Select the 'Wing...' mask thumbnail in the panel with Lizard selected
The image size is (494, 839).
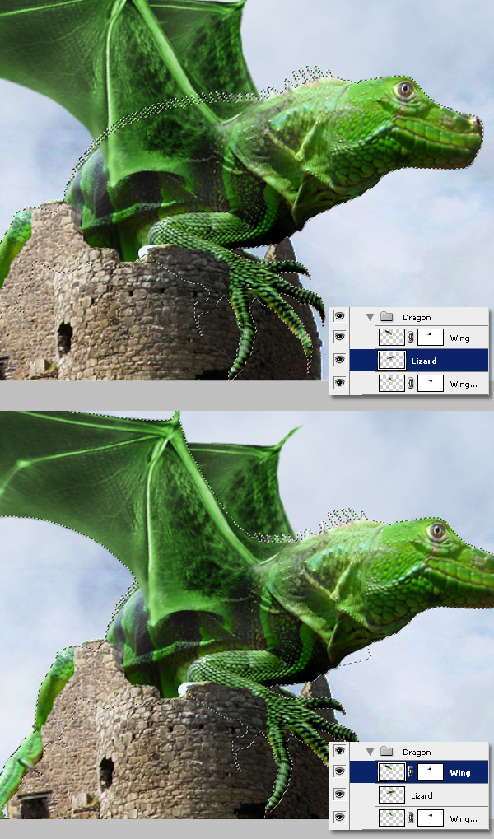click(x=431, y=383)
